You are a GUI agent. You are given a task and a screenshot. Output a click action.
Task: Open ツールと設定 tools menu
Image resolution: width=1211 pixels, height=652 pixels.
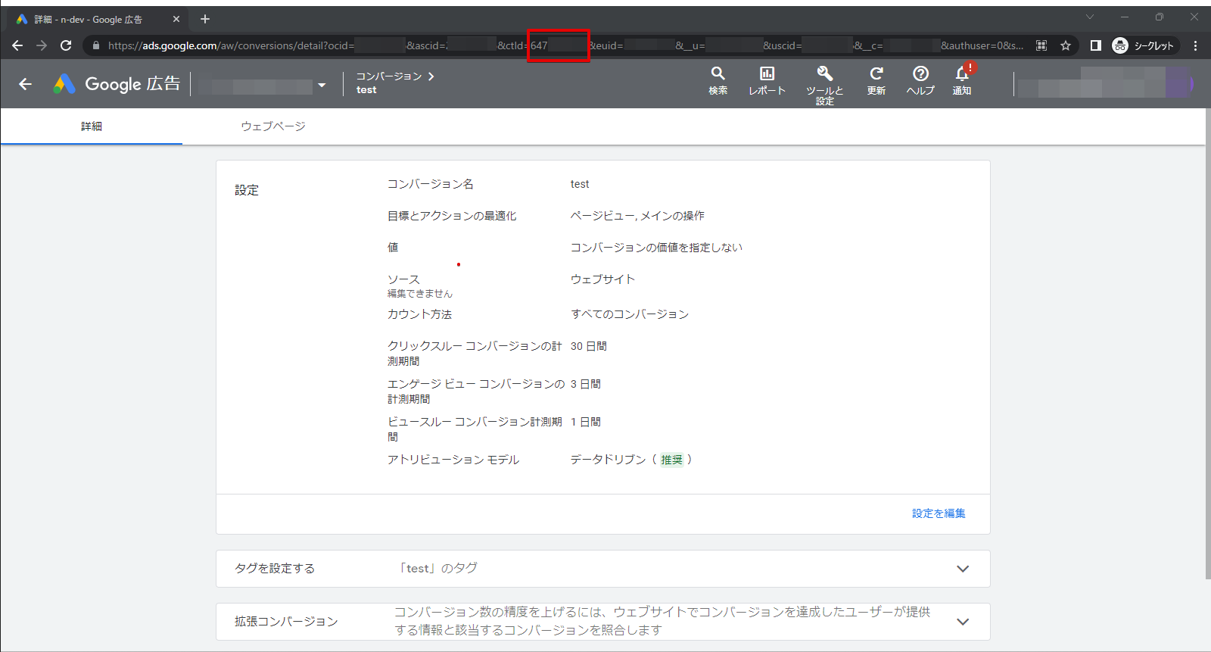click(x=824, y=84)
